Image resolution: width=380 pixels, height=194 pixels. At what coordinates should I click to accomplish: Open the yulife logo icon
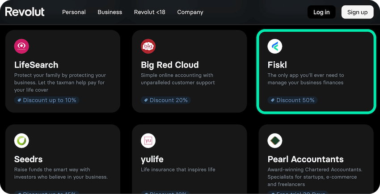(x=148, y=141)
